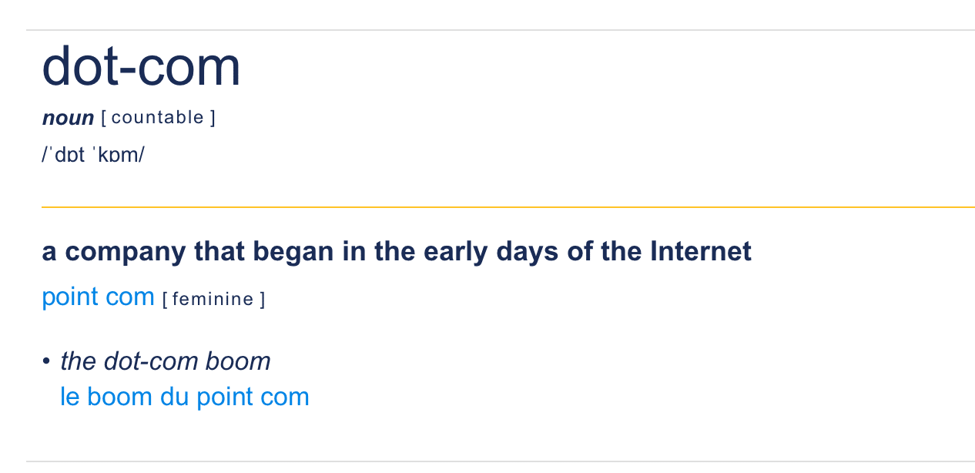
Task: Click the phonetic pronunciation under the headword
Action: pos(93,154)
